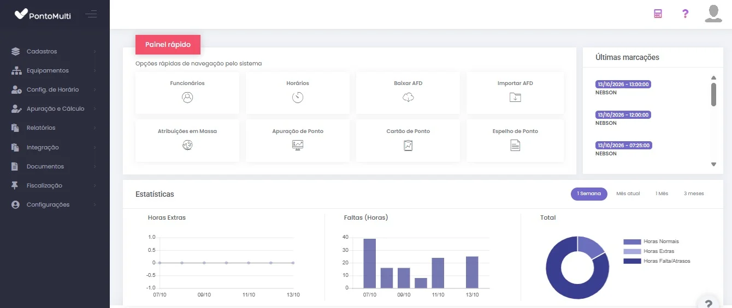Click the Funcionários person icon
The image size is (732, 308).
(187, 98)
